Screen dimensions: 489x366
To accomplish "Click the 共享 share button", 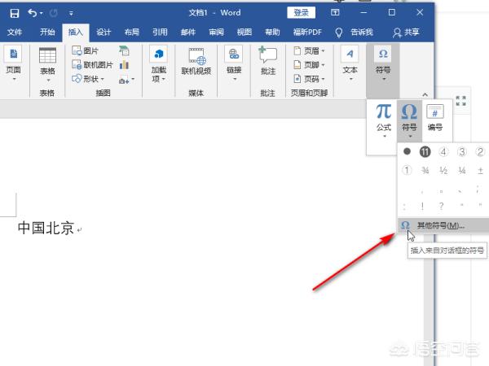I will [406, 33].
